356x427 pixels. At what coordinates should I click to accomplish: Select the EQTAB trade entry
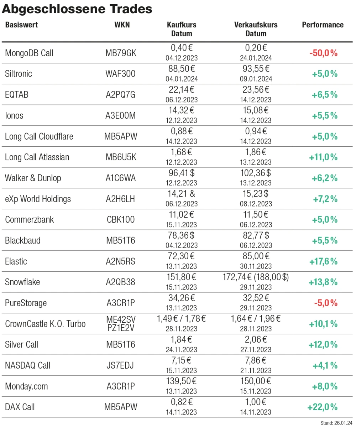[x=17, y=95]
